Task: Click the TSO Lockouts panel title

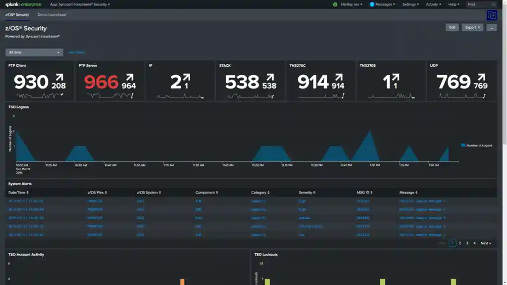Action: click(266, 255)
